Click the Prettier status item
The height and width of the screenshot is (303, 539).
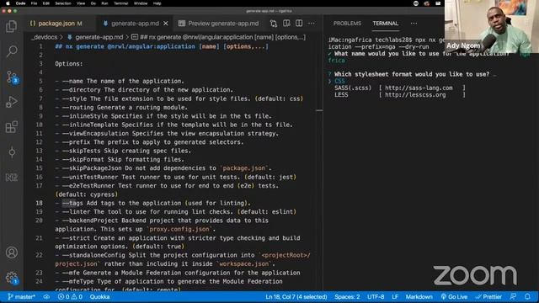pyautogui.click(x=488, y=297)
